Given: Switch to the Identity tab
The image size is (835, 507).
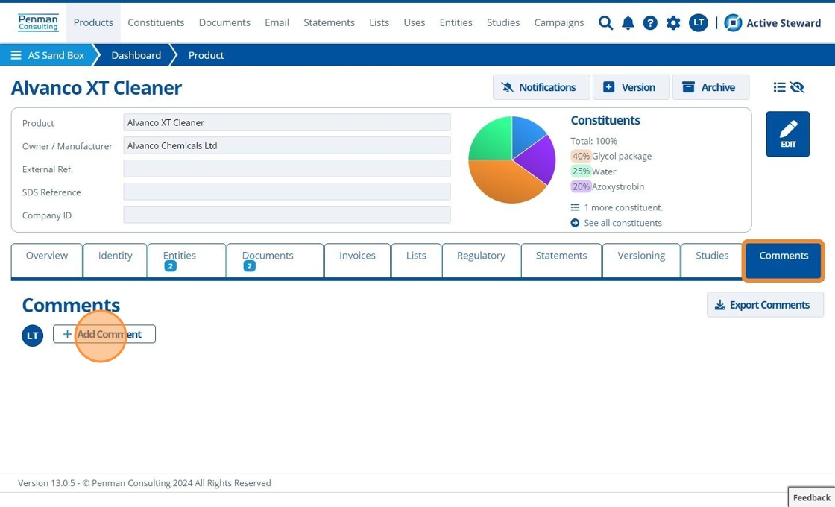Looking at the screenshot, I should pyautogui.click(x=115, y=260).
